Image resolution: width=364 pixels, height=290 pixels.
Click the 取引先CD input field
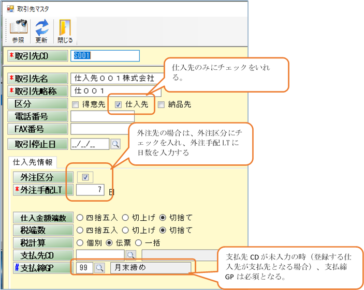[x=105, y=56]
